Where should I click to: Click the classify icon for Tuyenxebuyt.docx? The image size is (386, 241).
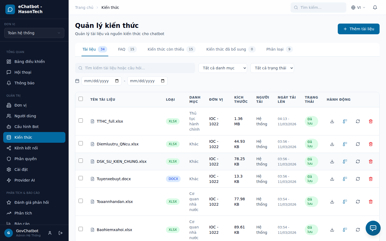(x=345, y=179)
